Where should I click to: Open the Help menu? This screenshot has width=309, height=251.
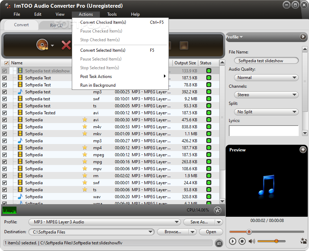coord(135,14)
